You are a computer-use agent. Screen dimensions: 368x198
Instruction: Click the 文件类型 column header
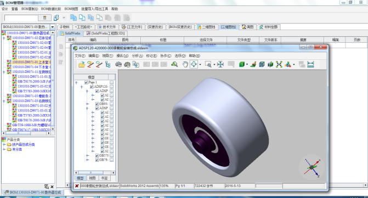[244, 40]
